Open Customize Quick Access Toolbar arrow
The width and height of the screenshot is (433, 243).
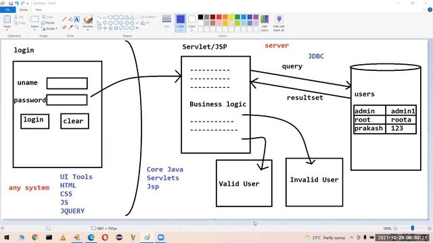(x=28, y=3)
